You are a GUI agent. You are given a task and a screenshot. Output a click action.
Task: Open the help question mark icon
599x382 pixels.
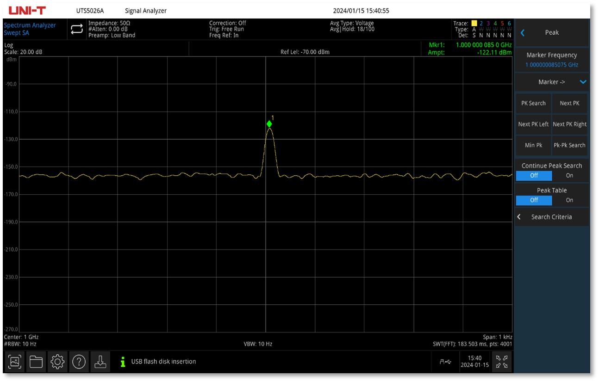click(x=79, y=362)
